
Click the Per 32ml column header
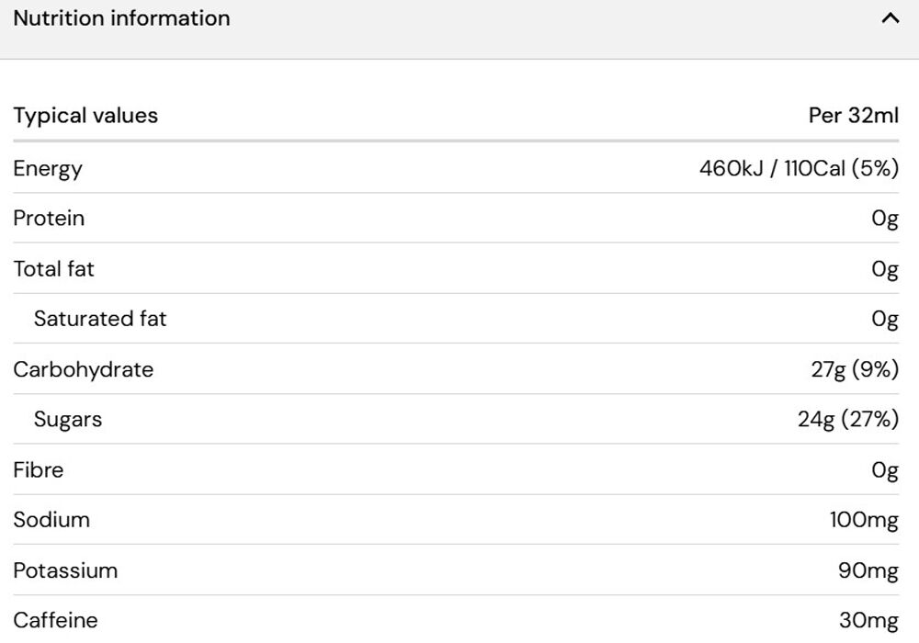click(x=854, y=115)
